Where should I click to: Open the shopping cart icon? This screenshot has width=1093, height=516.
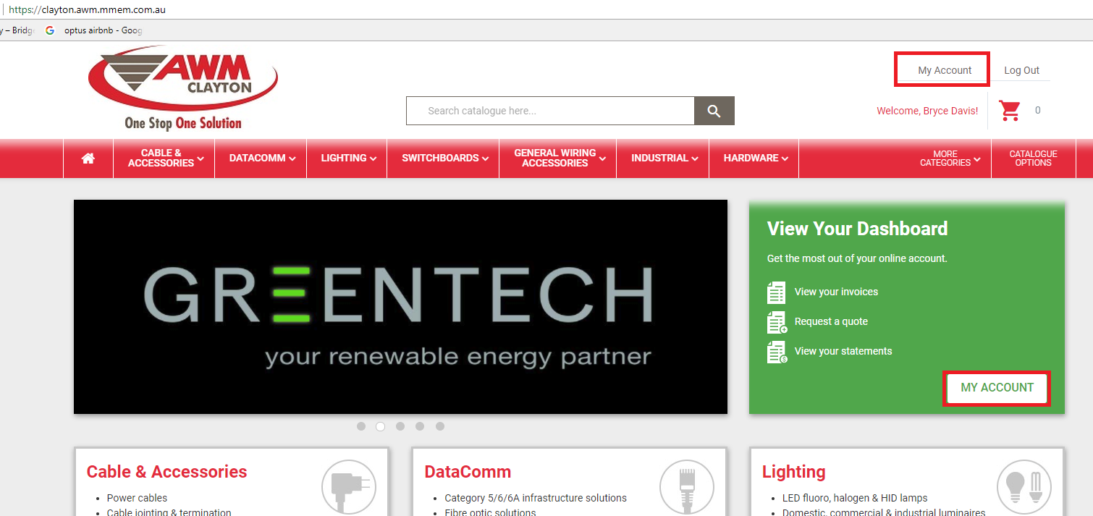1010,111
